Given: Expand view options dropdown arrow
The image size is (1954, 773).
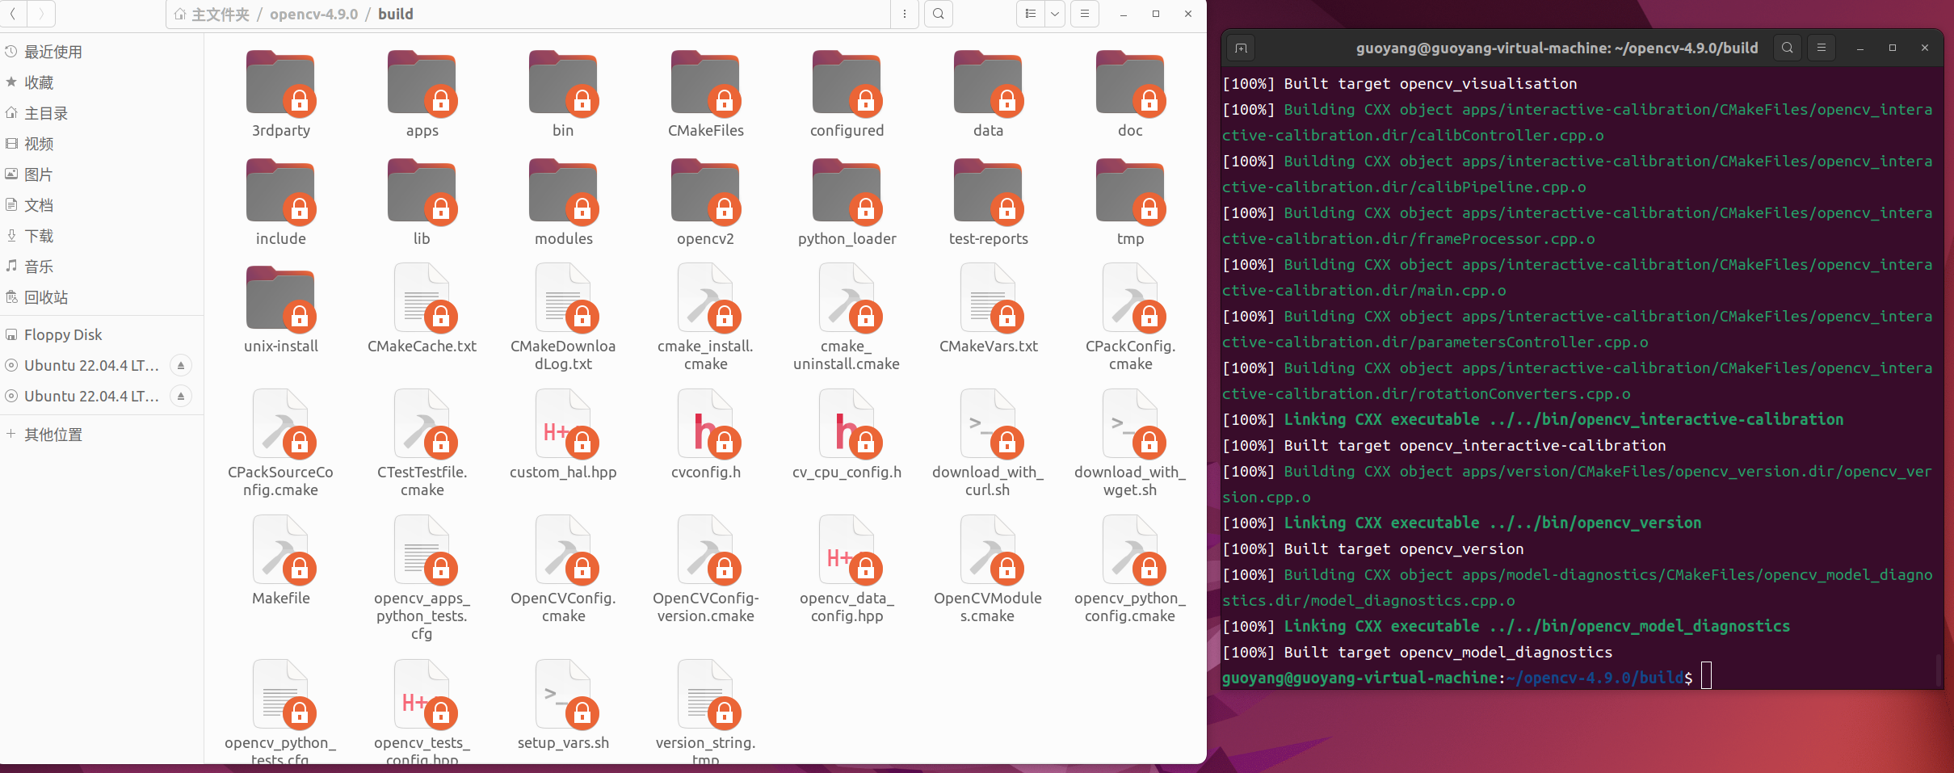Looking at the screenshot, I should tap(1055, 14).
